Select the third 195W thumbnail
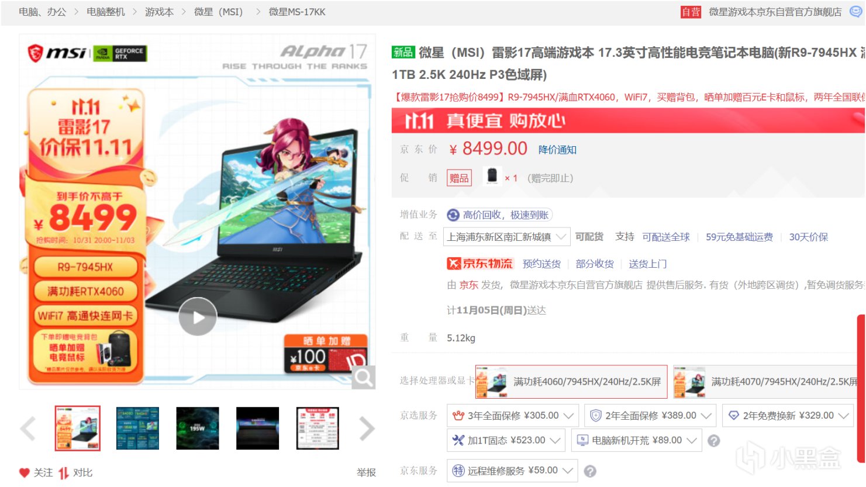This screenshot has width=866, height=487. tap(198, 429)
